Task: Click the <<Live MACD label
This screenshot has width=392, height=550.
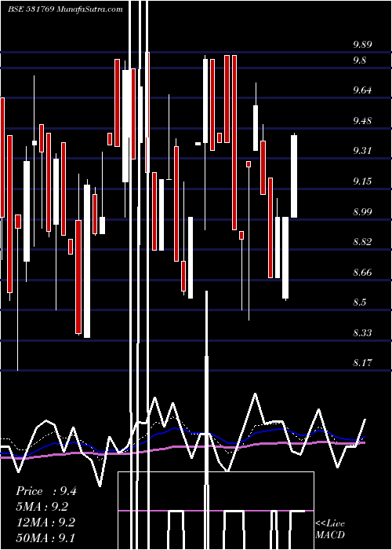Action: (330, 529)
